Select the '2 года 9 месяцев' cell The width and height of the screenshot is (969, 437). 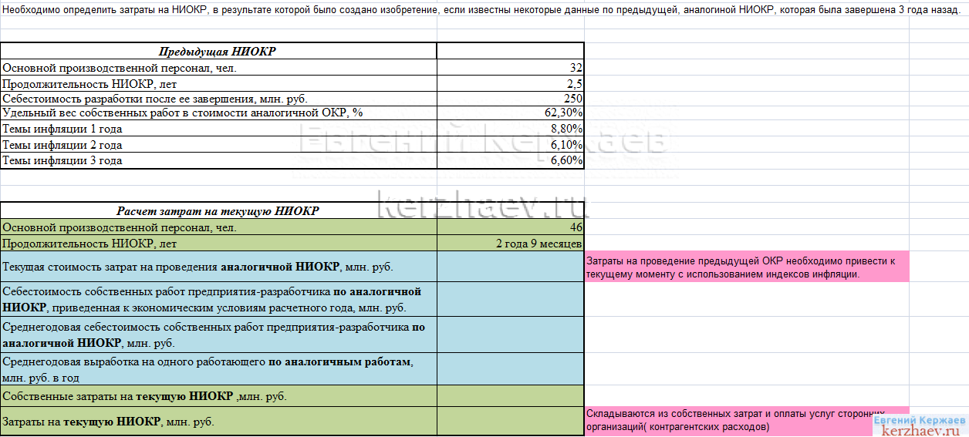point(511,244)
